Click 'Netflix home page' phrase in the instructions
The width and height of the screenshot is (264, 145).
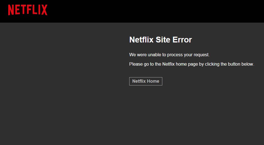click(180, 64)
